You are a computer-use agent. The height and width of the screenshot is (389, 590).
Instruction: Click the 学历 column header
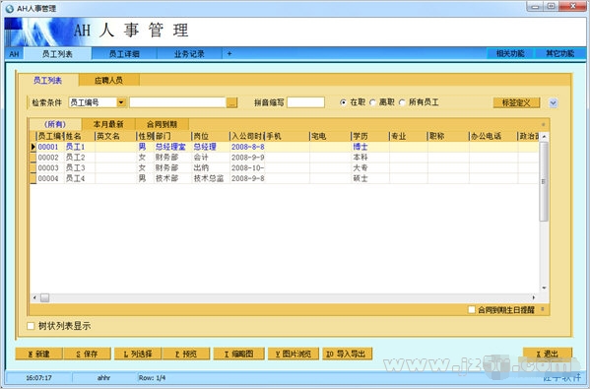click(x=370, y=136)
